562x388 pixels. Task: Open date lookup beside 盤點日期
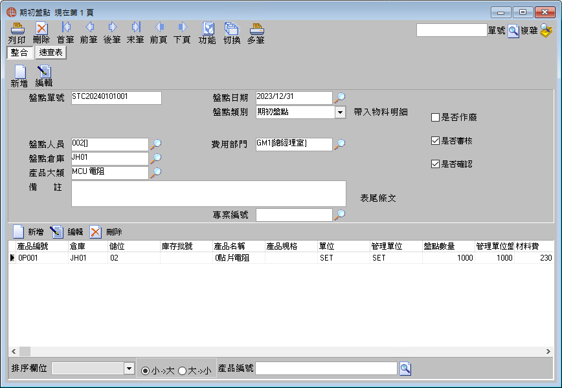coord(339,97)
